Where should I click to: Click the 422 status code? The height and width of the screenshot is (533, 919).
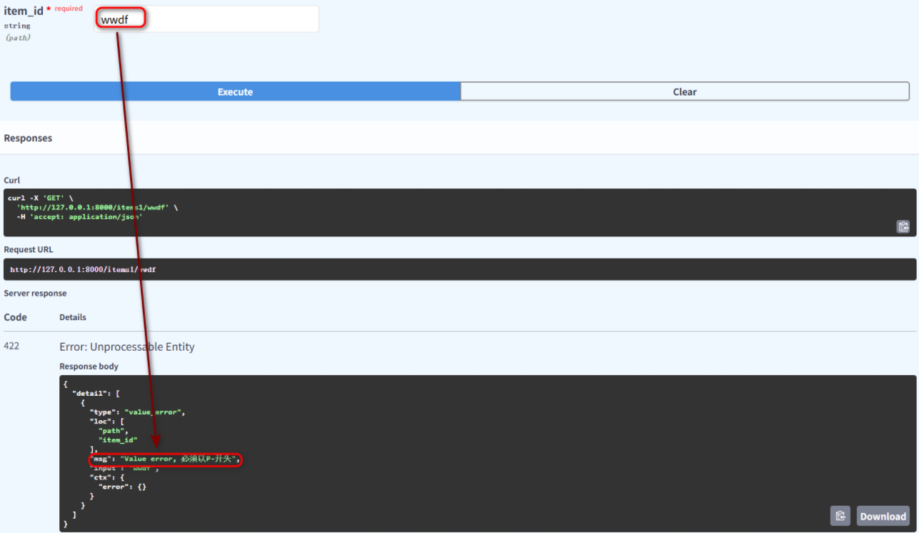[11, 346]
